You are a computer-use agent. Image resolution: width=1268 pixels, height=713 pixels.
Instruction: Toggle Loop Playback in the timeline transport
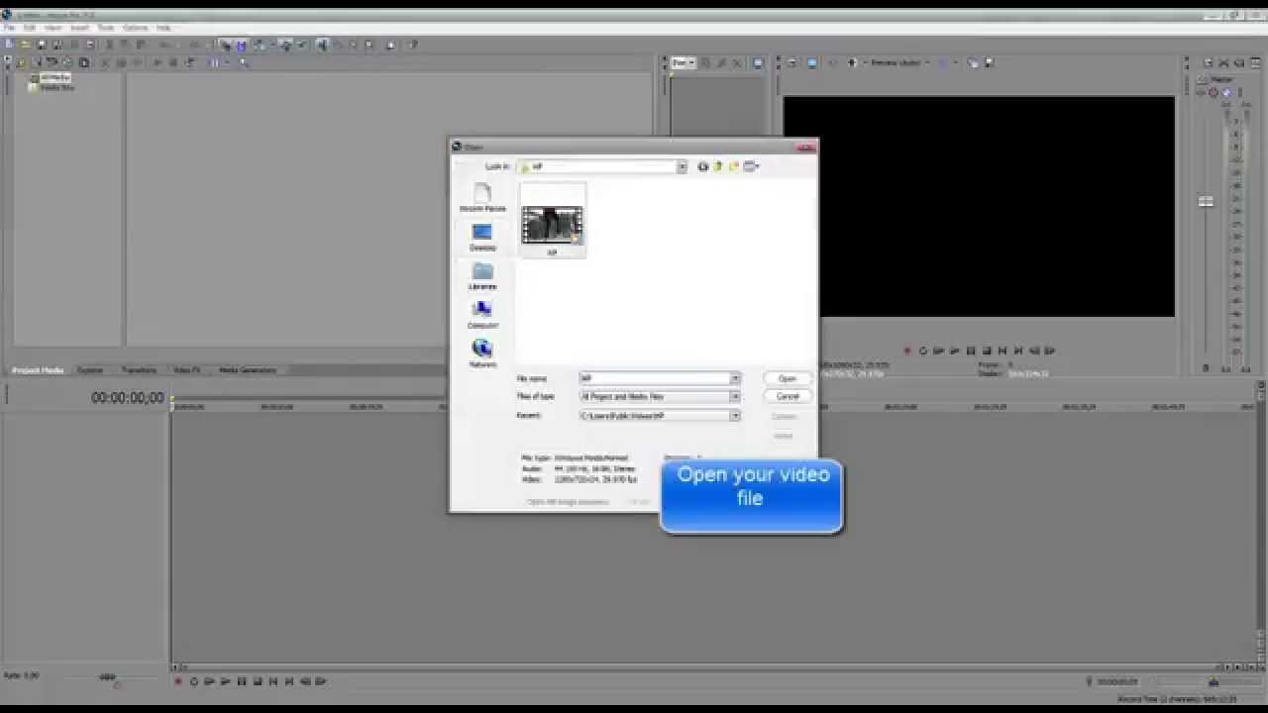(194, 681)
